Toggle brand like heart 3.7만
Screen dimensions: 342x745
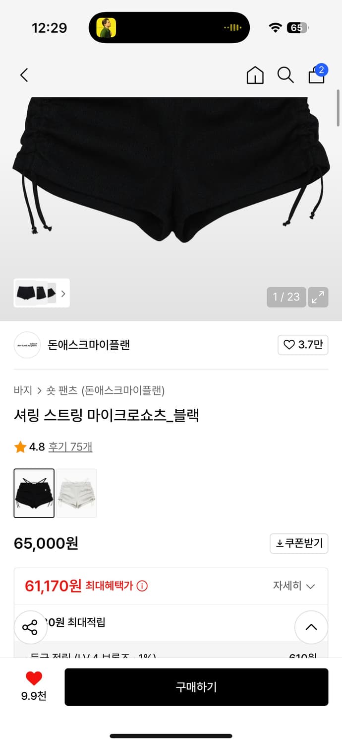303,345
